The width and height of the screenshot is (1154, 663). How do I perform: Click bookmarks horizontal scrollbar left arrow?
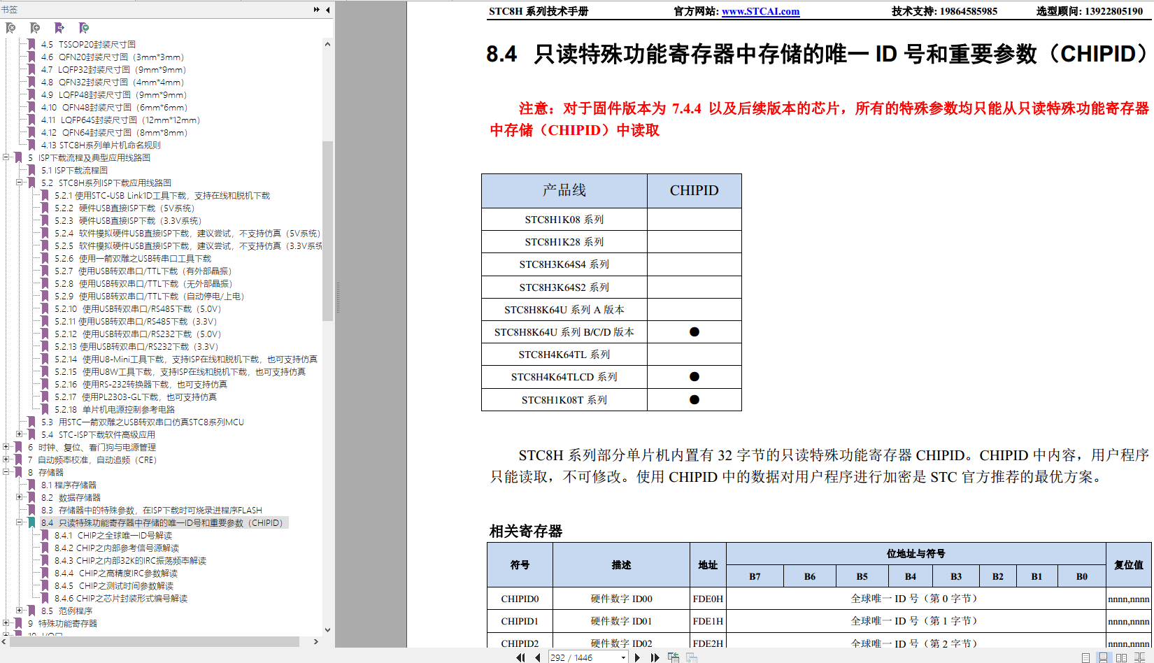(x=5, y=641)
